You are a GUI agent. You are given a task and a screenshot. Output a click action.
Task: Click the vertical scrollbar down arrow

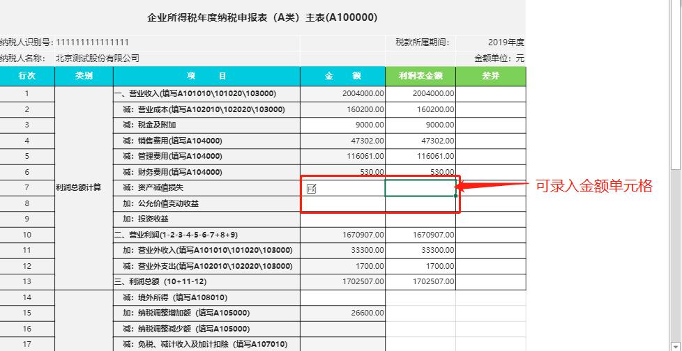675,346
